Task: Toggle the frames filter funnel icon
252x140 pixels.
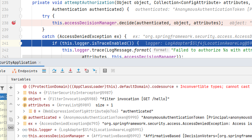Action: pyautogui.click(x=2, y=88)
